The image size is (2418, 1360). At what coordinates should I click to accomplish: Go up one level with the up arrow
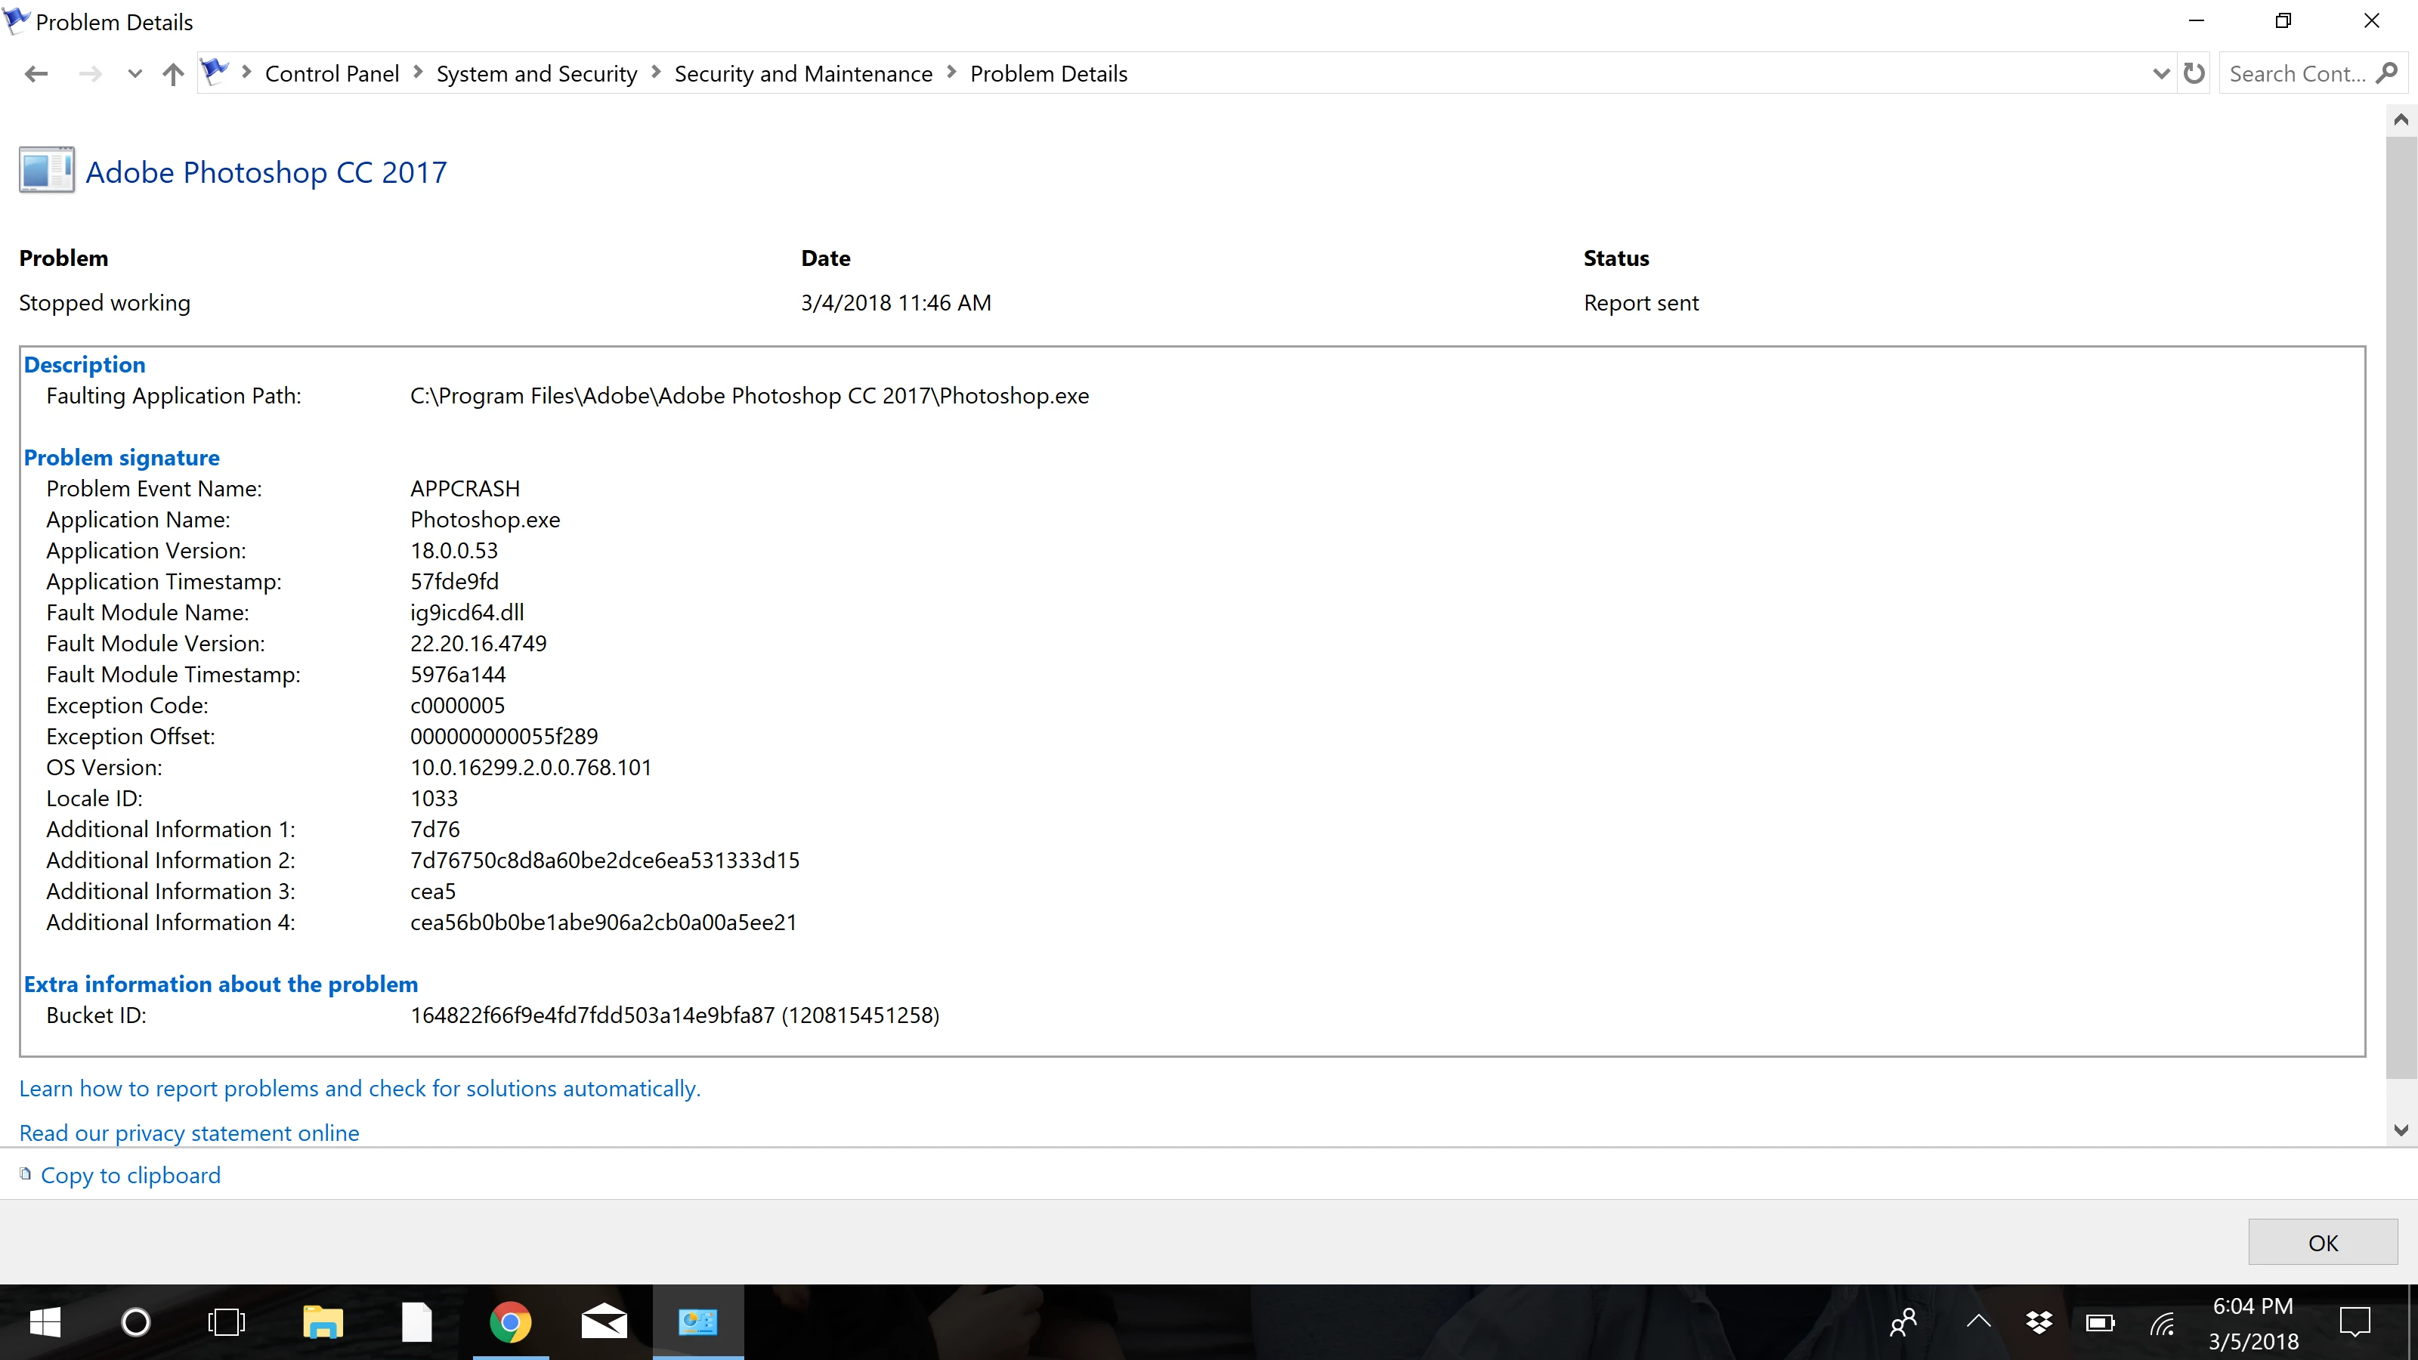point(173,73)
